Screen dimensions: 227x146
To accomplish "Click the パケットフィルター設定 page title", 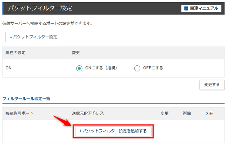I will point(40,8).
